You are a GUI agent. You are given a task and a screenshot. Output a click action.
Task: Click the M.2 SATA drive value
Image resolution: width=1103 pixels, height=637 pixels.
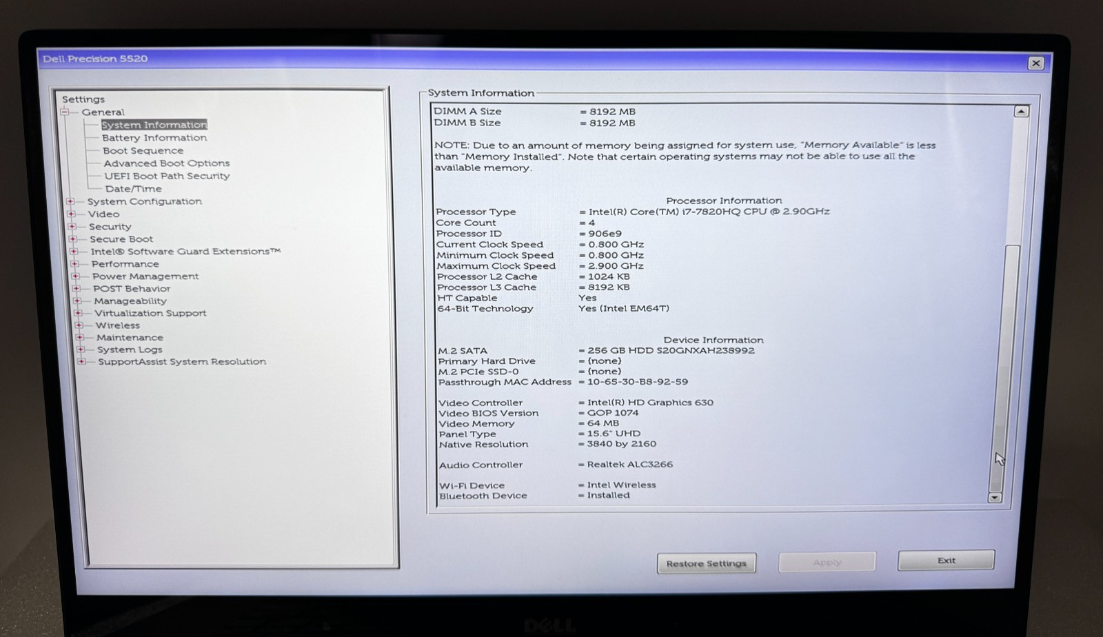671,351
